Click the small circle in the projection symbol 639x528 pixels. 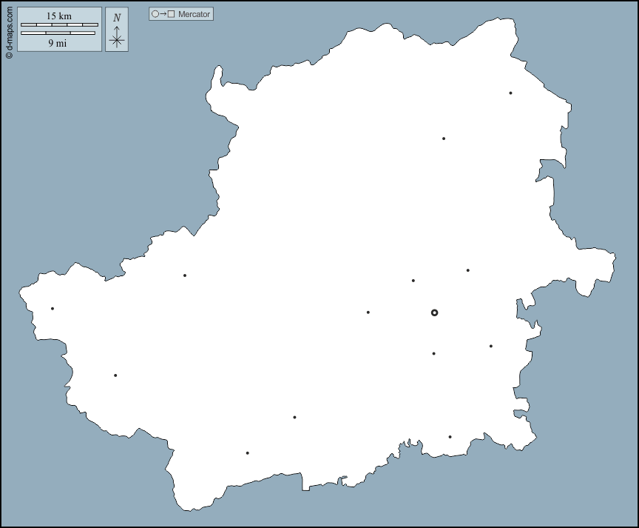click(155, 14)
